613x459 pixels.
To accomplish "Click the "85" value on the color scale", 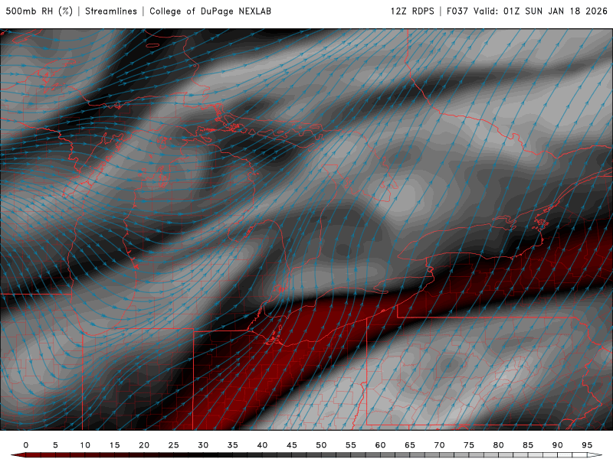I will (x=528, y=445).
